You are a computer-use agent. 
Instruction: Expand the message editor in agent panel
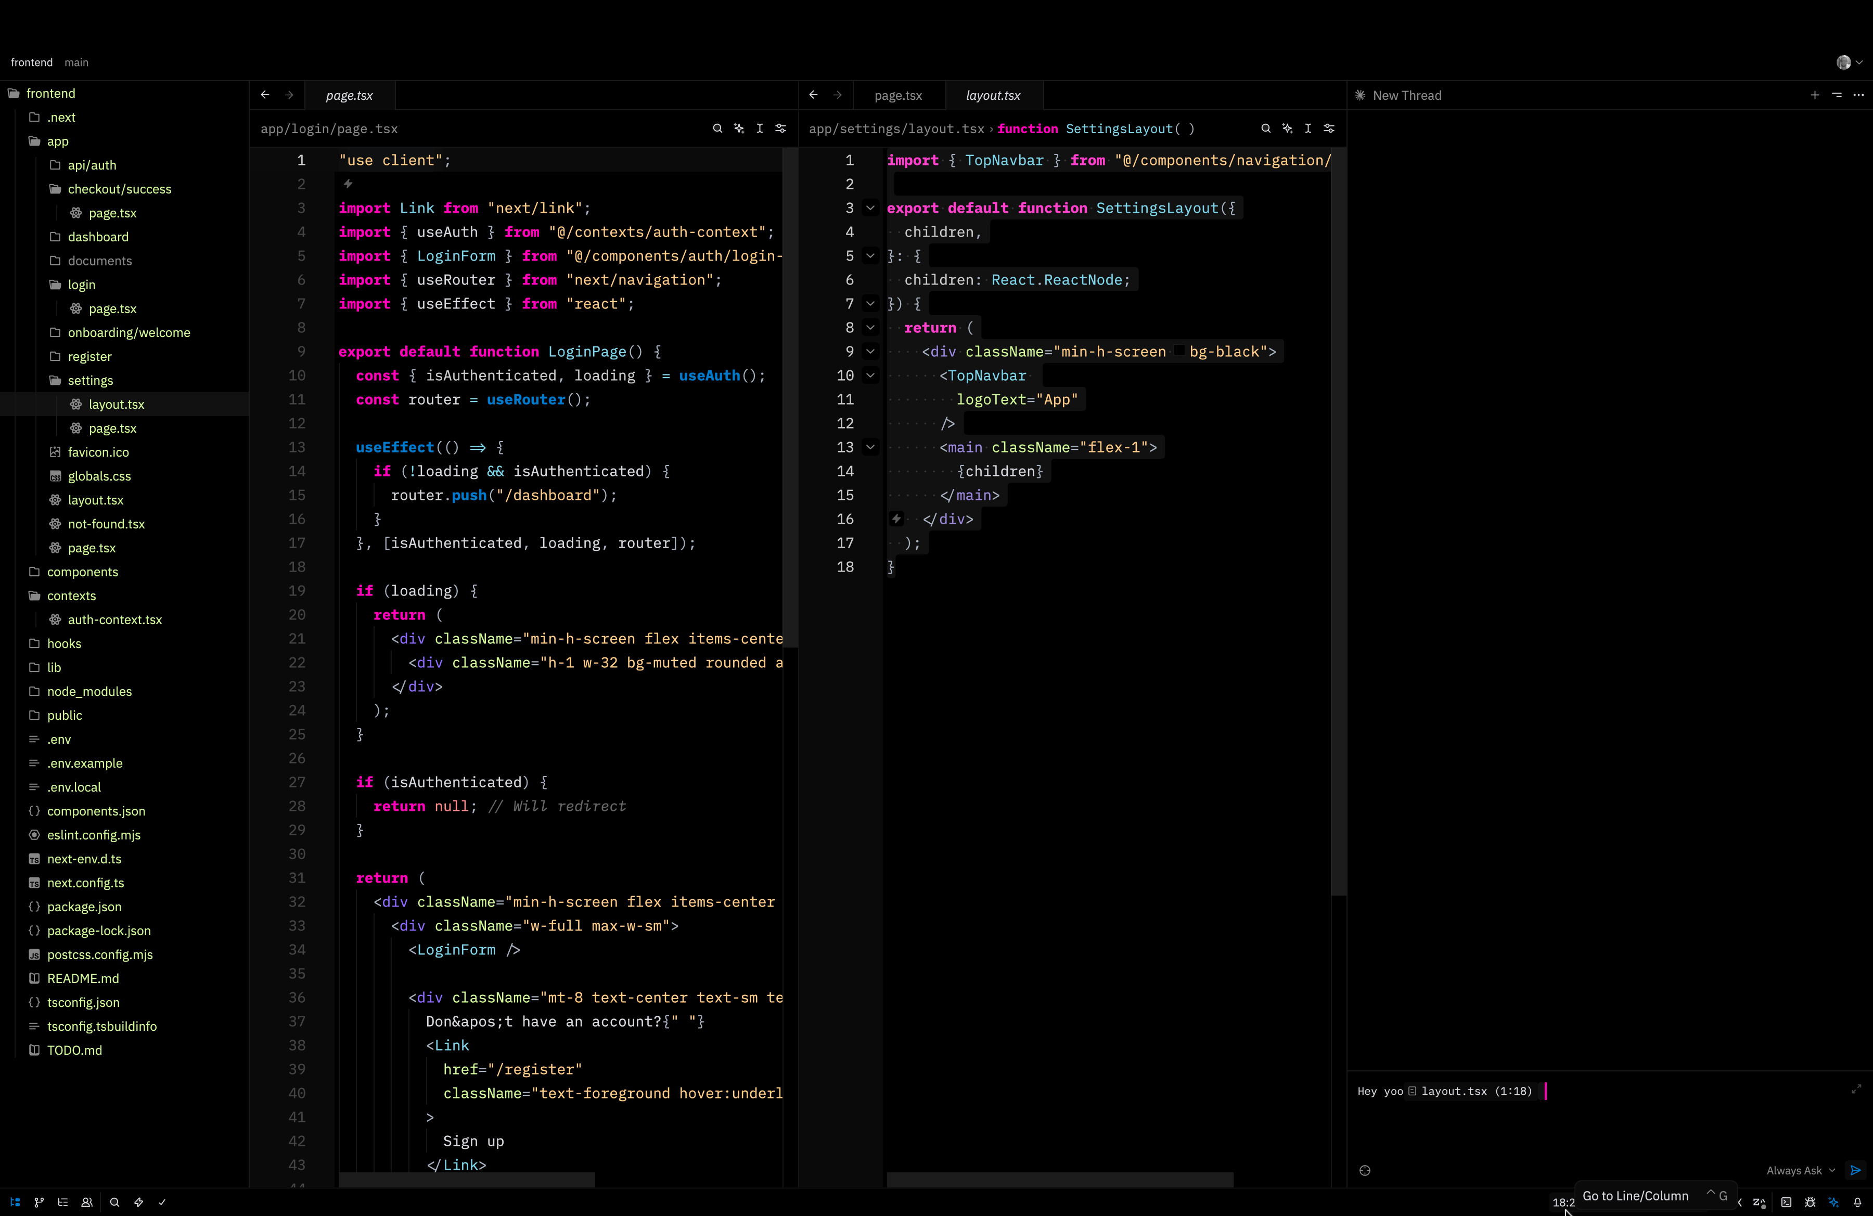[x=1856, y=1090]
